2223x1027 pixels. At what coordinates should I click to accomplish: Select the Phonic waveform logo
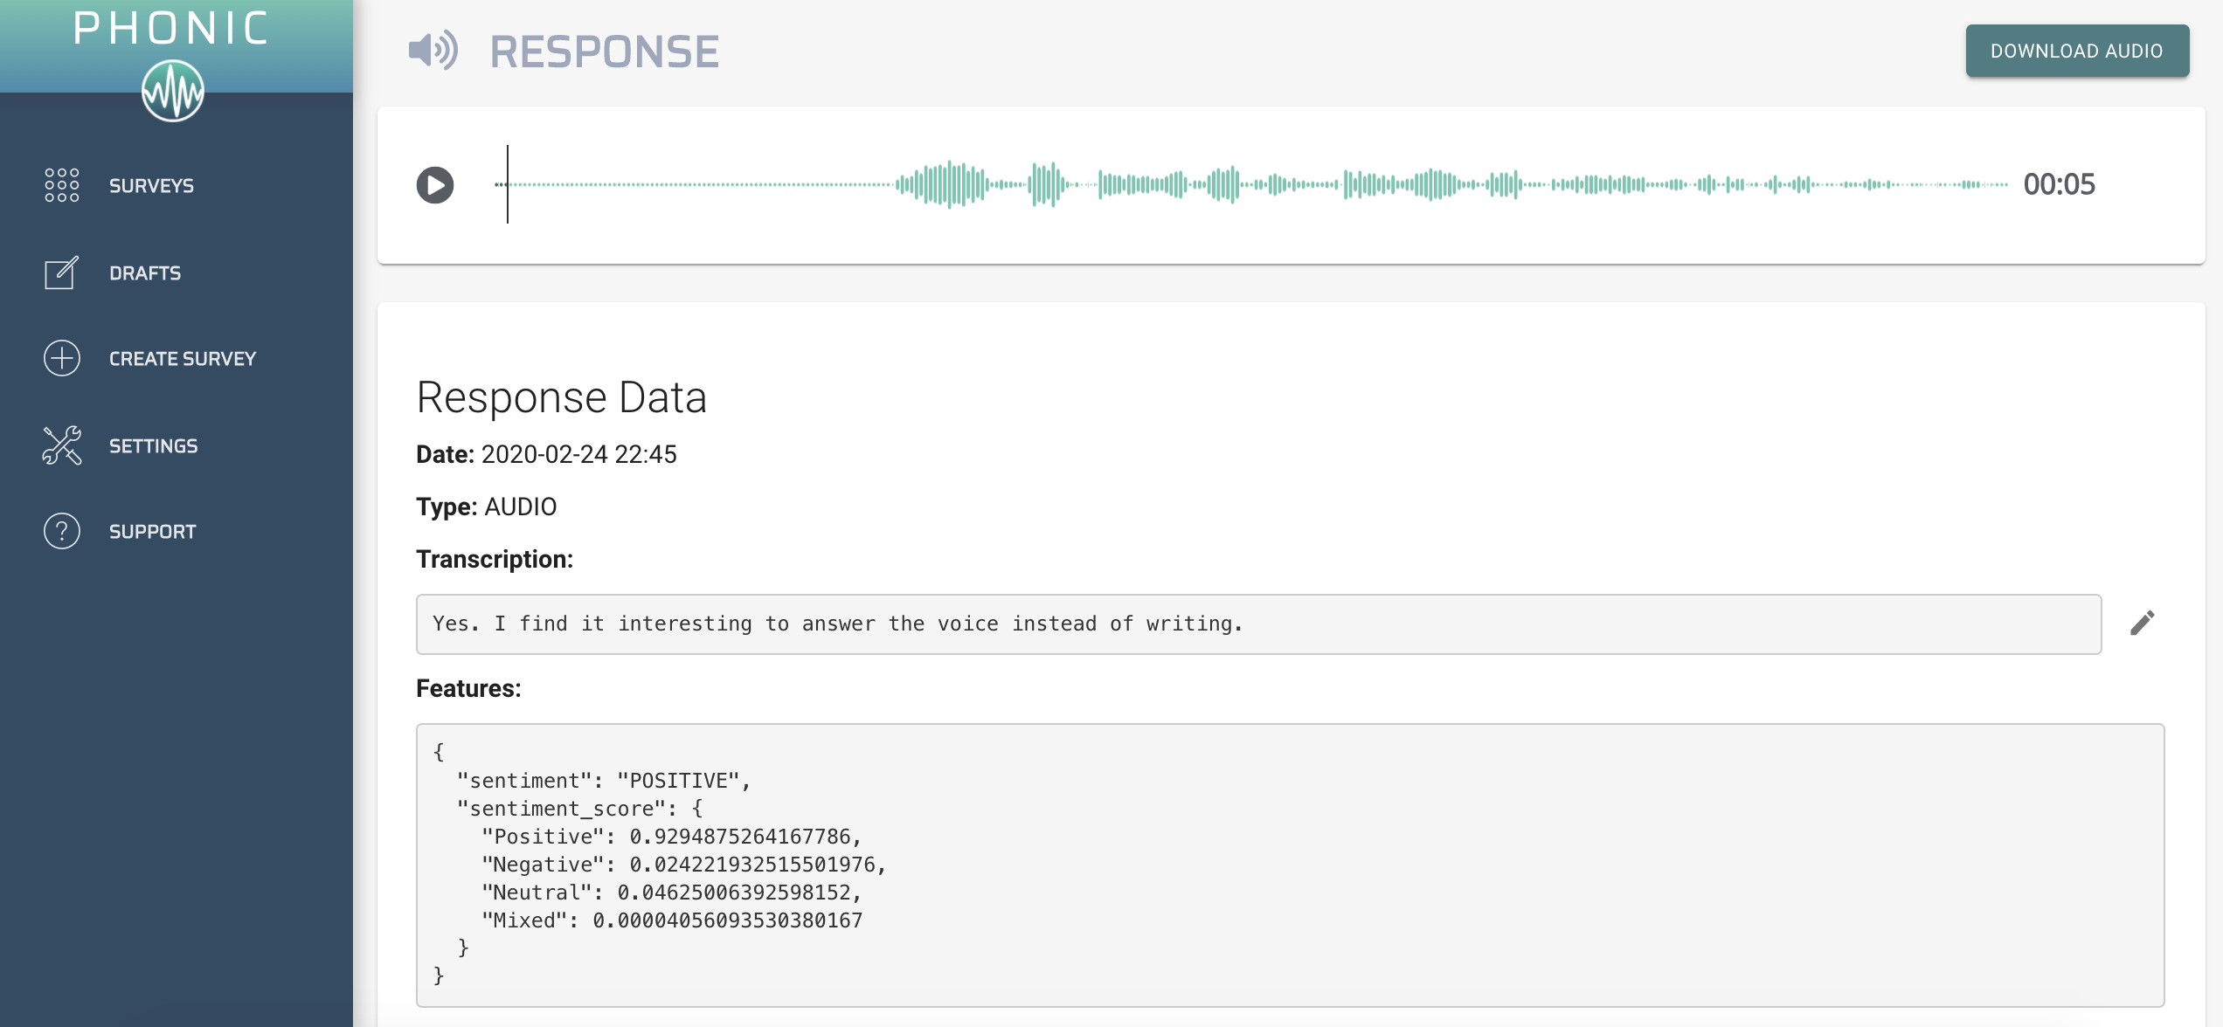pyautogui.click(x=175, y=90)
